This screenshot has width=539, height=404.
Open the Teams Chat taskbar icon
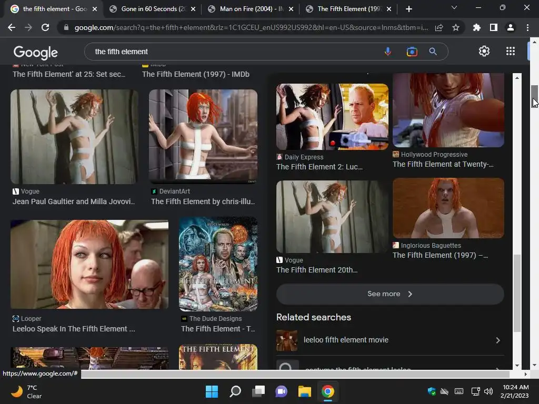click(281, 391)
